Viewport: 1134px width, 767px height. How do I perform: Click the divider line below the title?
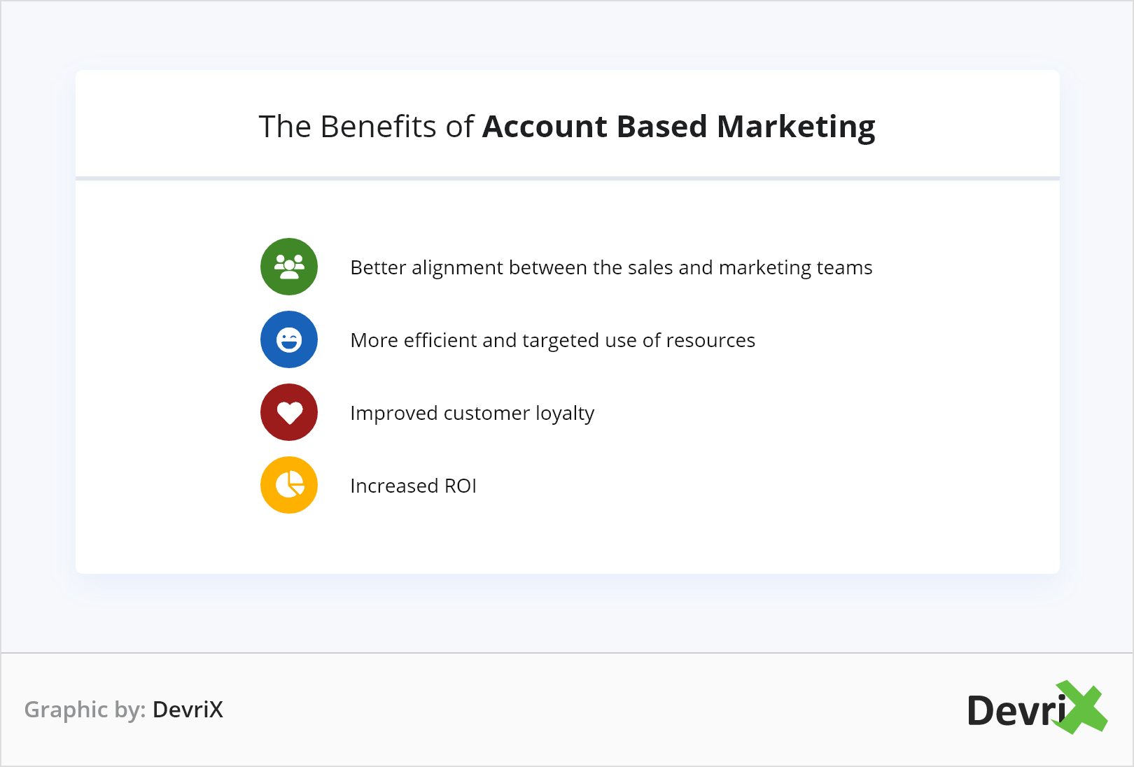pyautogui.click(x=567, y=178)
